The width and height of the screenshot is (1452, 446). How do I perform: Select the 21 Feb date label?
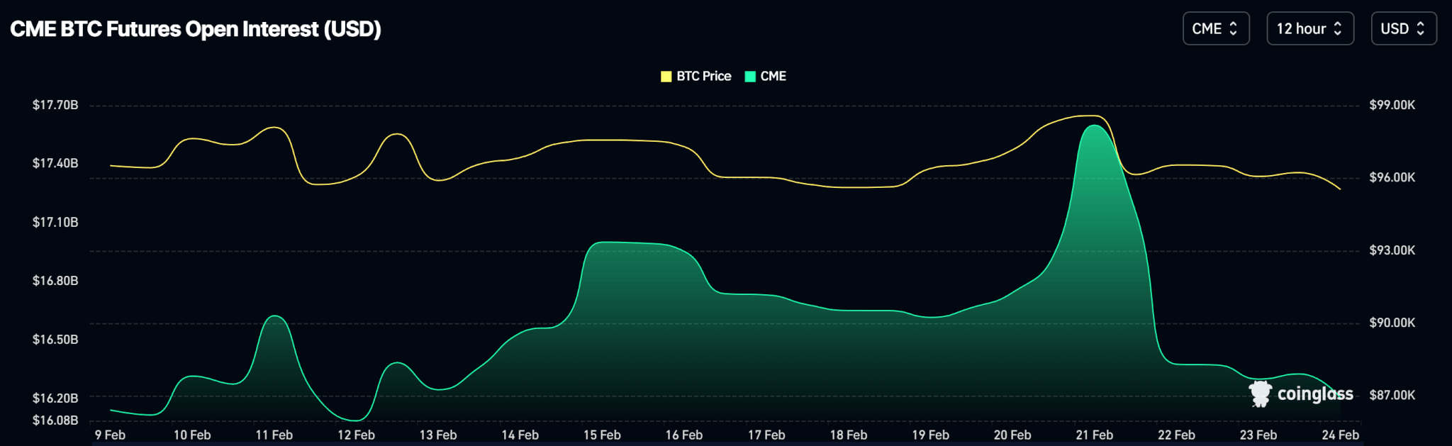coord(1094,435)
